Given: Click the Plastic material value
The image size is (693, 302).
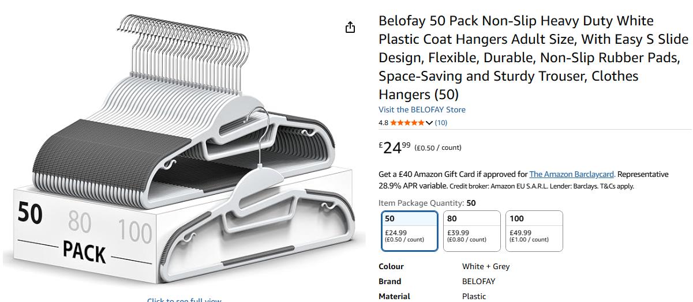Looking at the screenshot, I should pyautogui.click(x=474, y=296).
